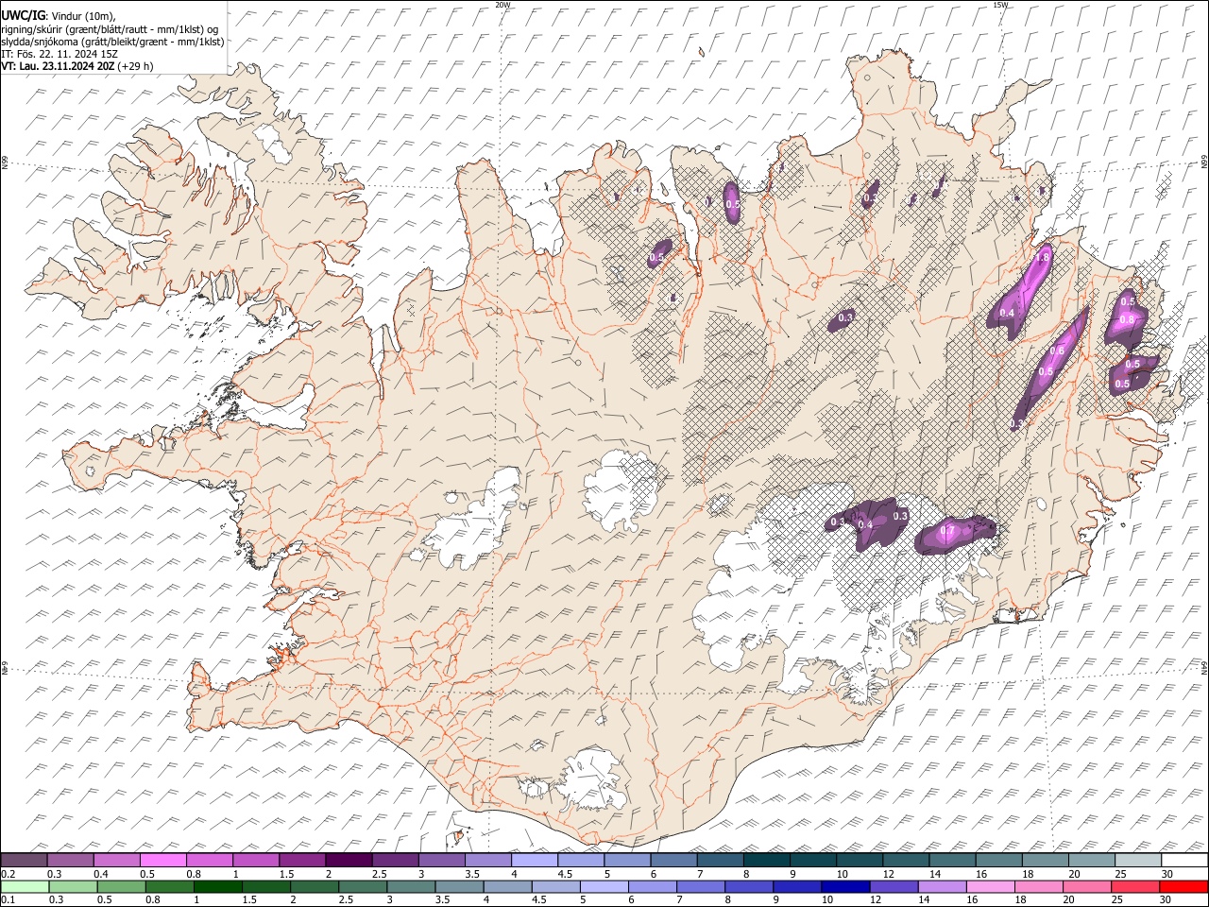The image size is (1209, 907).
Task: Click the '0.2' label in the upper legend
Action: pyautogui.click(x=8, y=873)
